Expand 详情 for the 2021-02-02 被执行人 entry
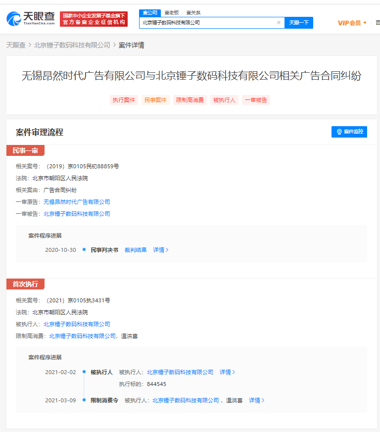Viewport: 380px width, 432px height. click(227, 372)
